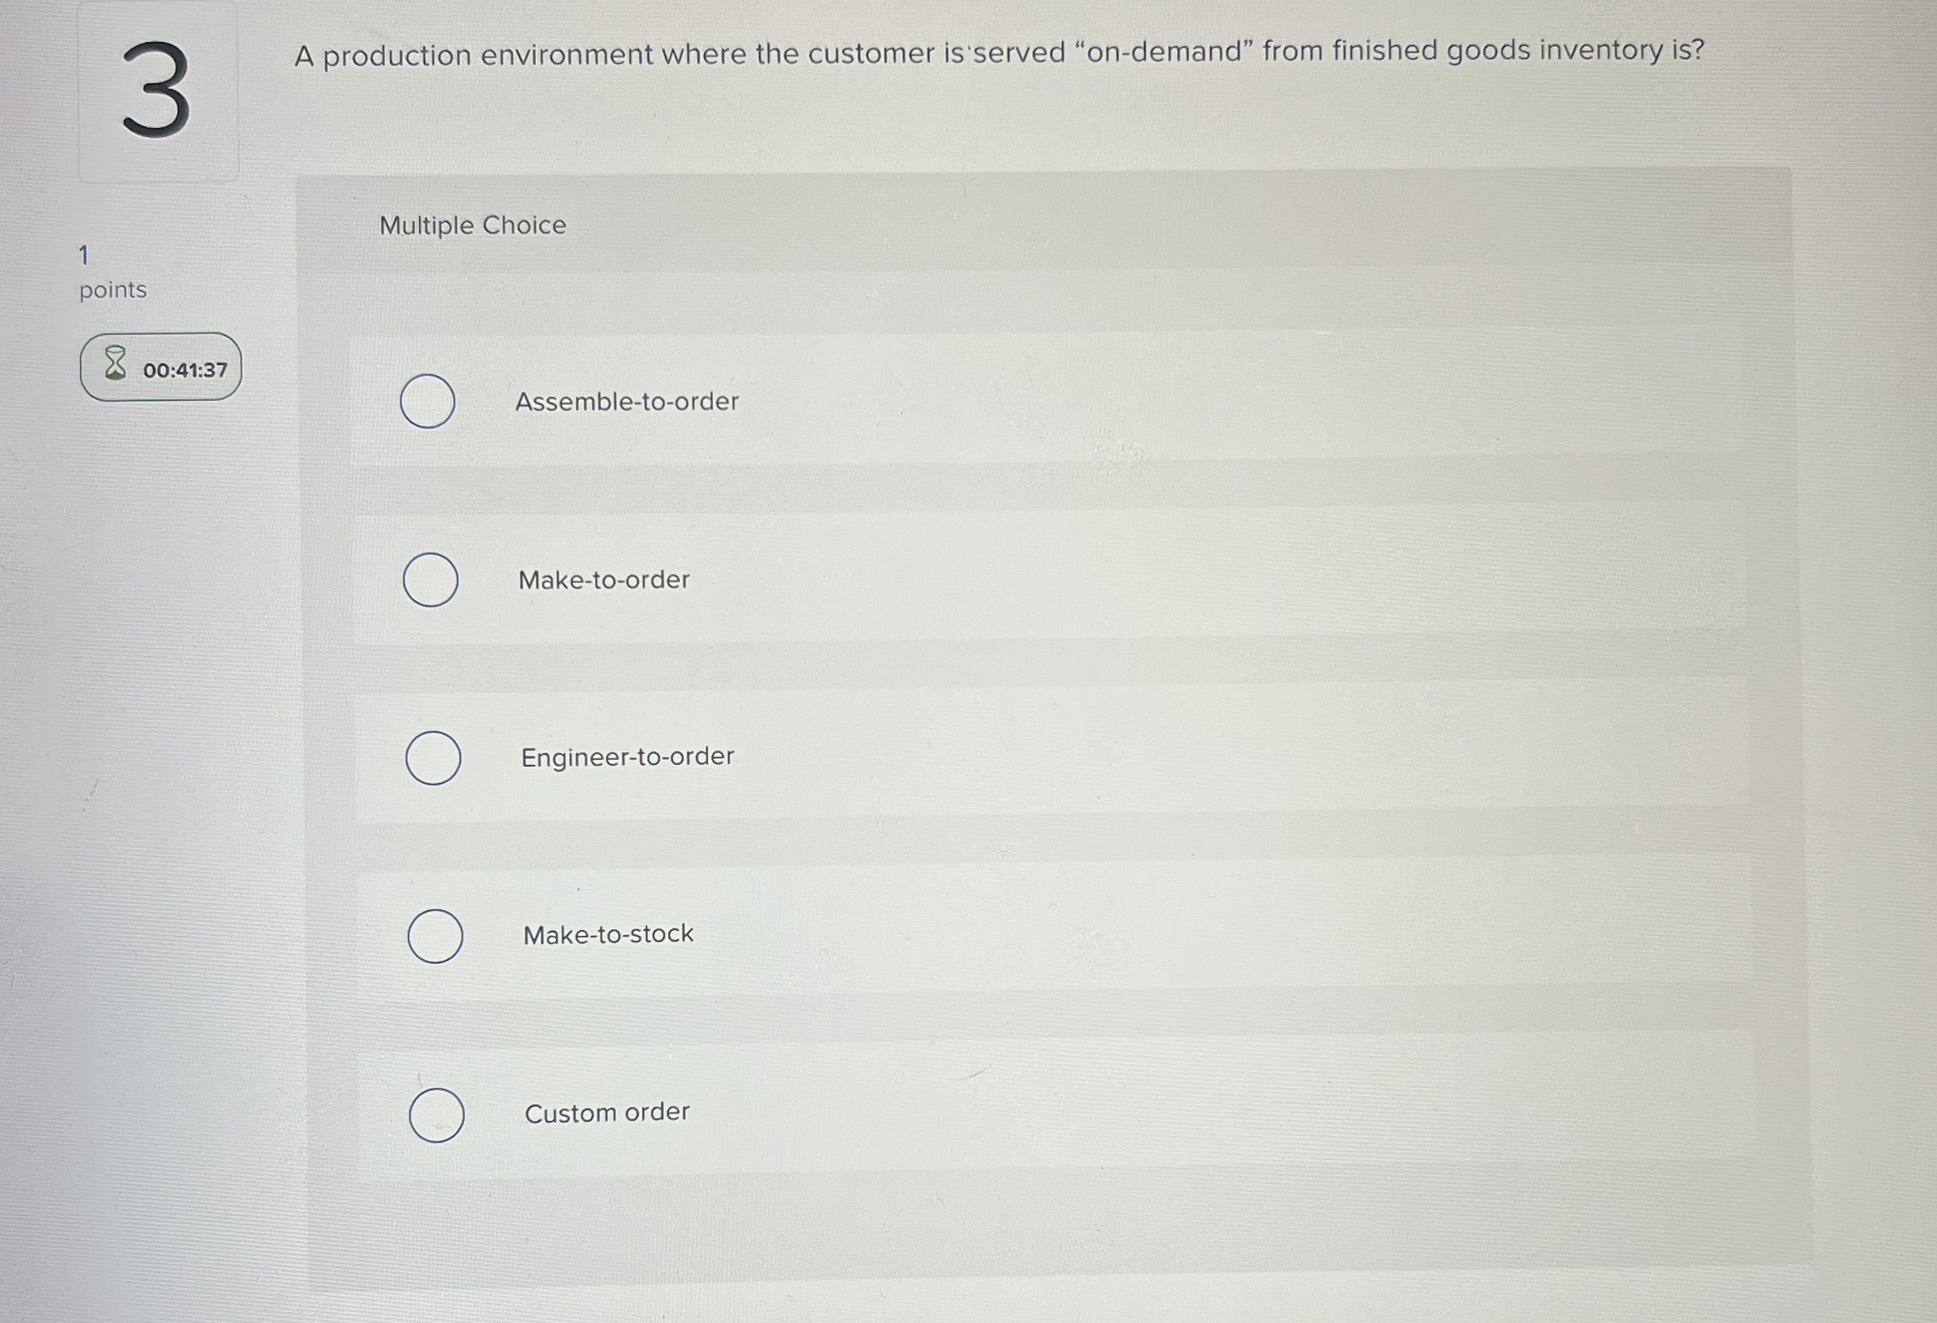Click the Make-to-stock answer text
Screen dimensions: 1937x1323
pyautogui.click(x=607, y=933)
